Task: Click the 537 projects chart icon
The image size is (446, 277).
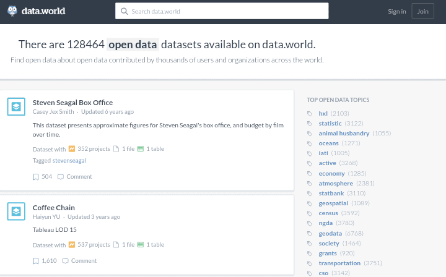Action: tap(72, 245)
